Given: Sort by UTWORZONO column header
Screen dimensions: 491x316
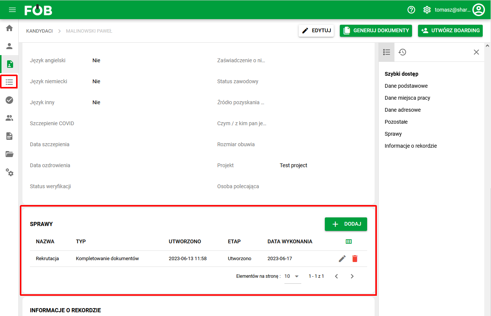Looking at the screenshot, I should 185,241.
